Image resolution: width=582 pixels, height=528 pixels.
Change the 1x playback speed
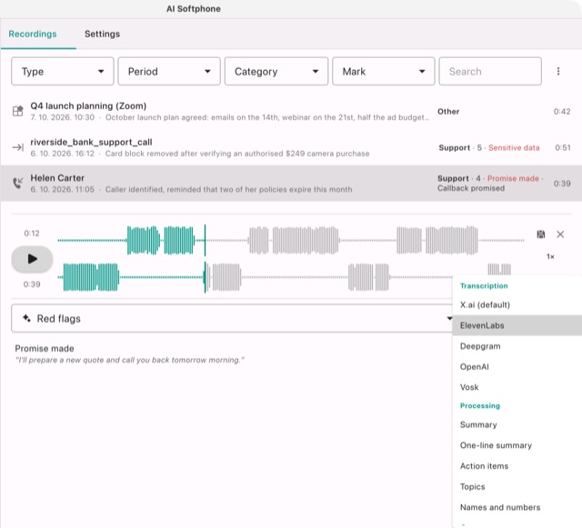(x=550, y=256)
